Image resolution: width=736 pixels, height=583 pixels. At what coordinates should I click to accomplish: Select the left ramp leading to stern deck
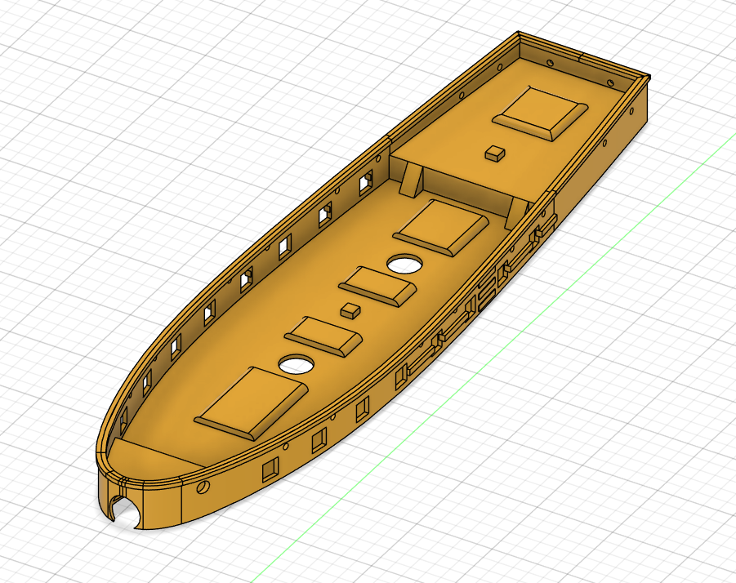click(x=413, y=180)
